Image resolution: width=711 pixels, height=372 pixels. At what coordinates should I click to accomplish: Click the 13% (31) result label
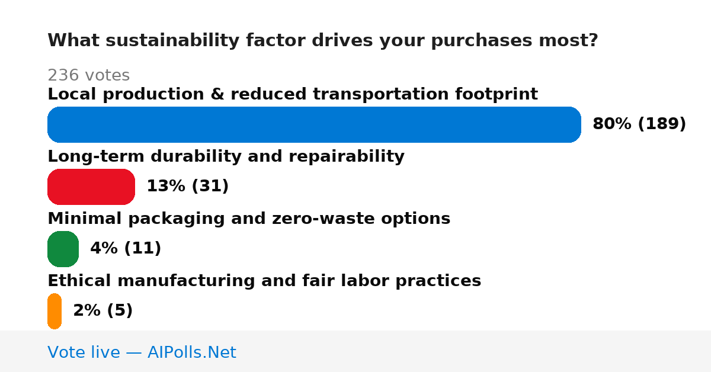click(187, 186)
